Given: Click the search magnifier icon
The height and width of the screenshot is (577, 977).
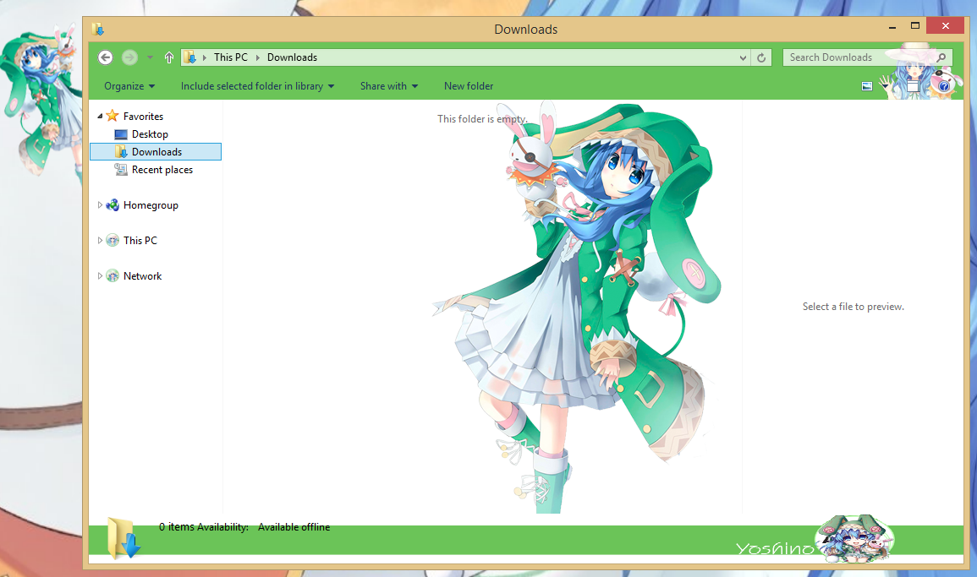Looking at the screenshot, I should (x=941, y=57).
